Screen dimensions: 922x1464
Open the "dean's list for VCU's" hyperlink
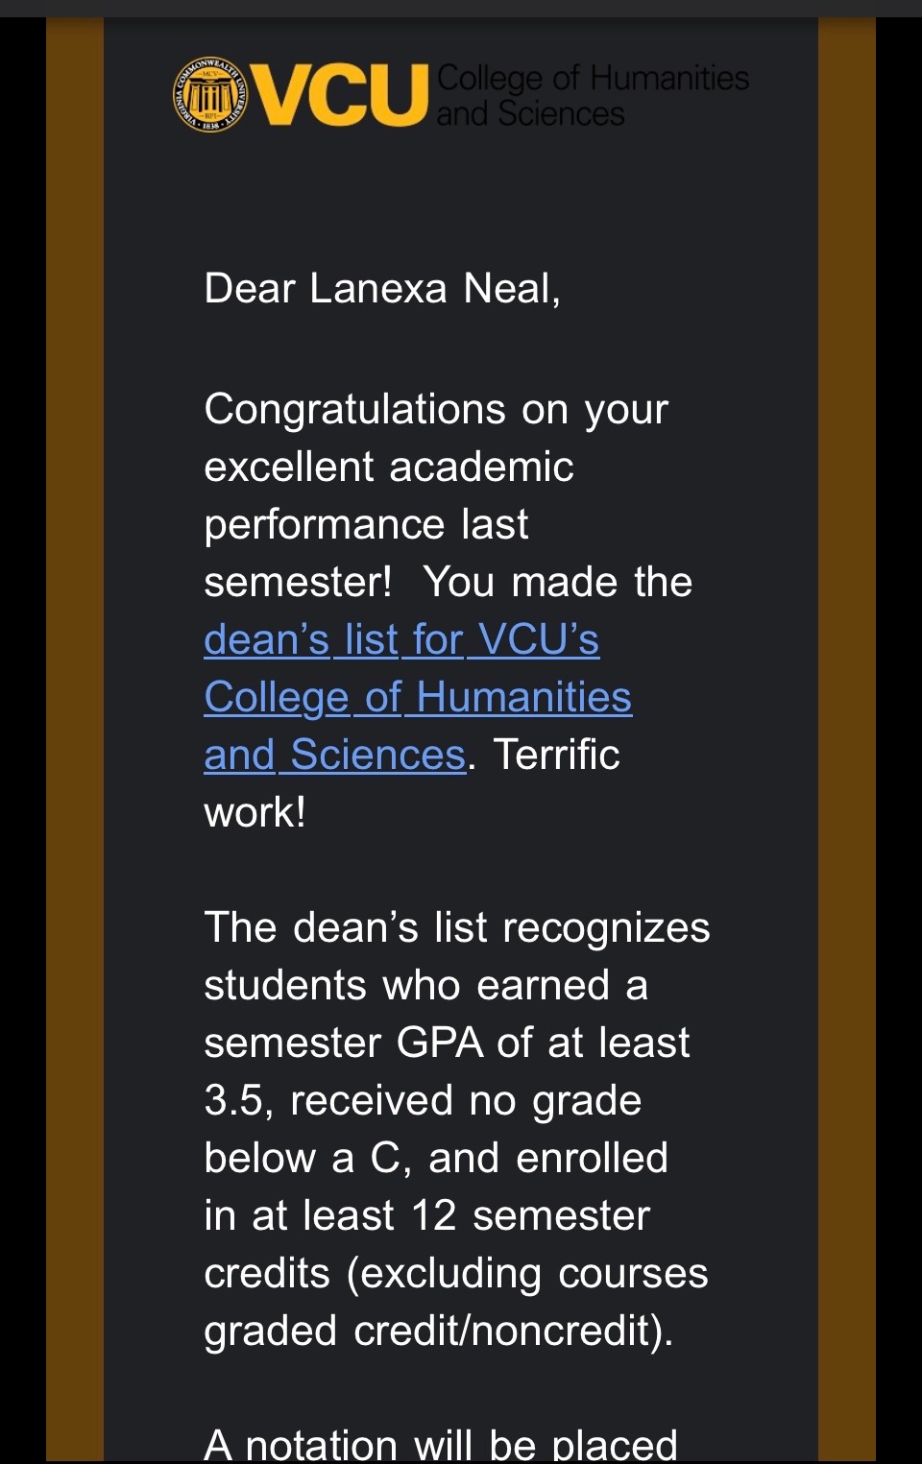[x=401, y=639]
